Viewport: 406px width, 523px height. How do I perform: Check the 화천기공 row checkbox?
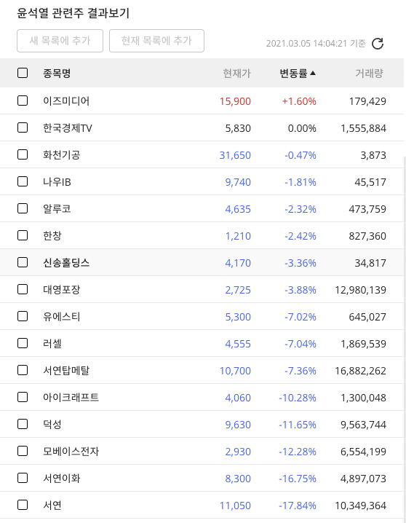point(23,154)
